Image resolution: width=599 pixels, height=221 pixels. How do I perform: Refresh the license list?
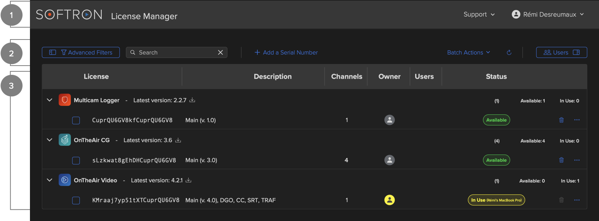click(x=509, y=53)
